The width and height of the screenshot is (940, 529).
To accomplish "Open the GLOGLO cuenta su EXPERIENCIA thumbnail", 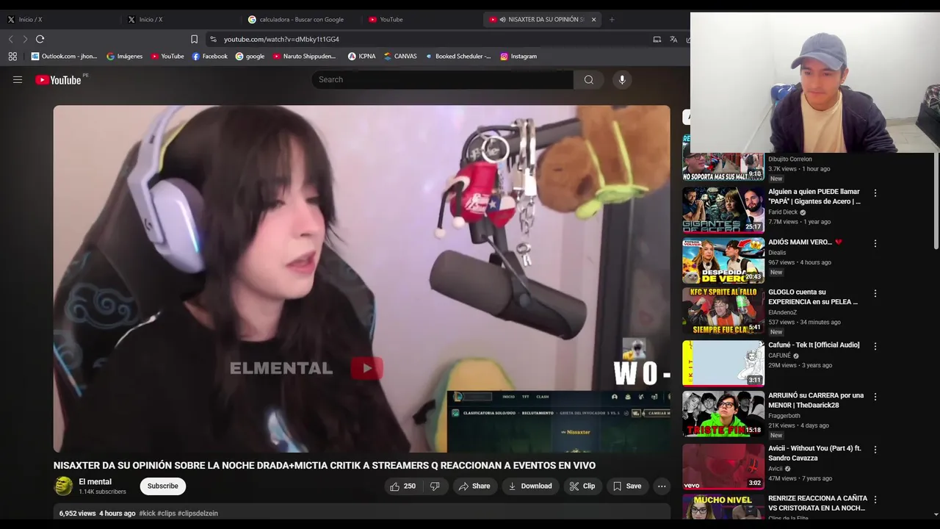I will pyautogui.click(x=723, y=311).
